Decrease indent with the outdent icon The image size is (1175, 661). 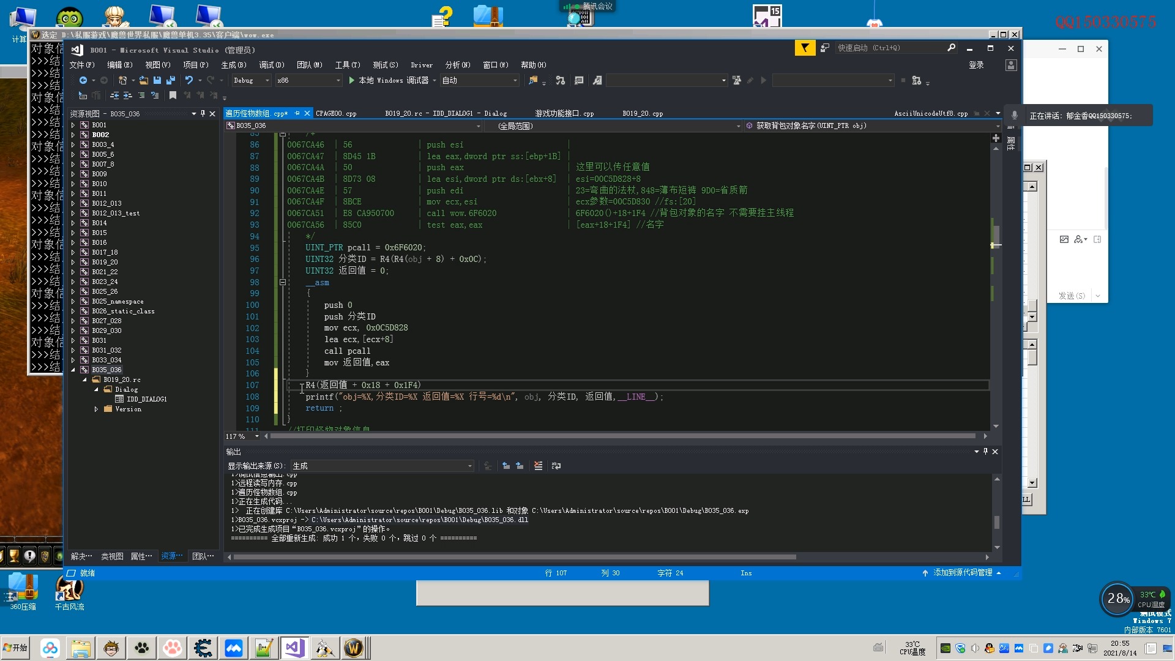click(x=114, y=95)
